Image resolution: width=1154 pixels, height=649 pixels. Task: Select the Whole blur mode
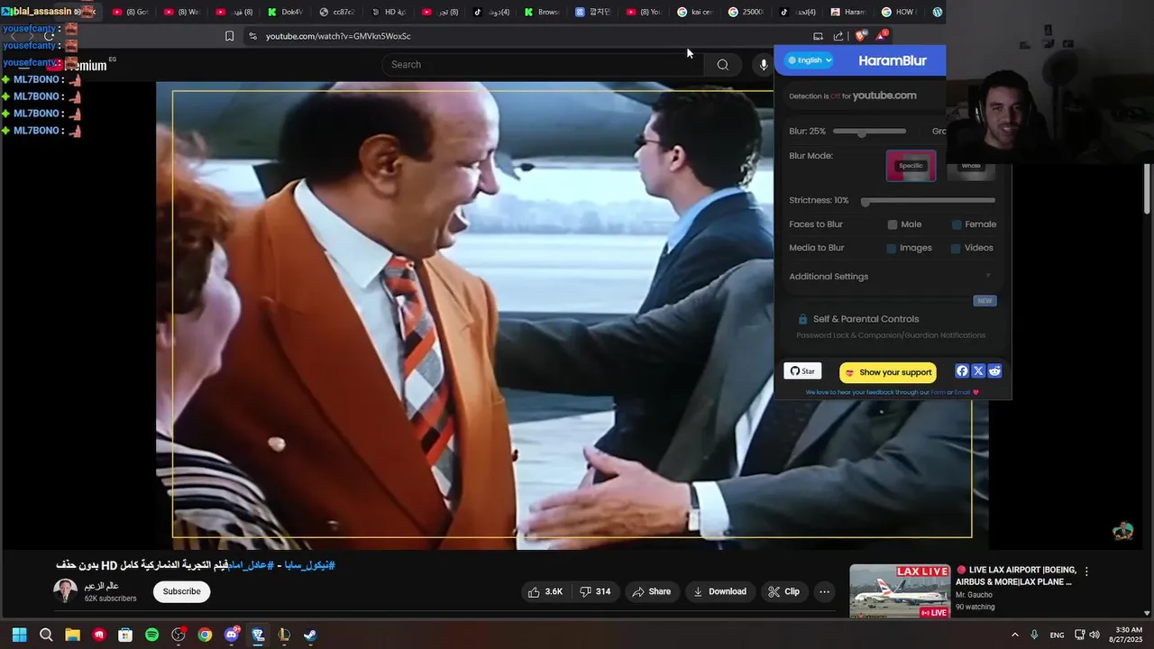[971, 166]
